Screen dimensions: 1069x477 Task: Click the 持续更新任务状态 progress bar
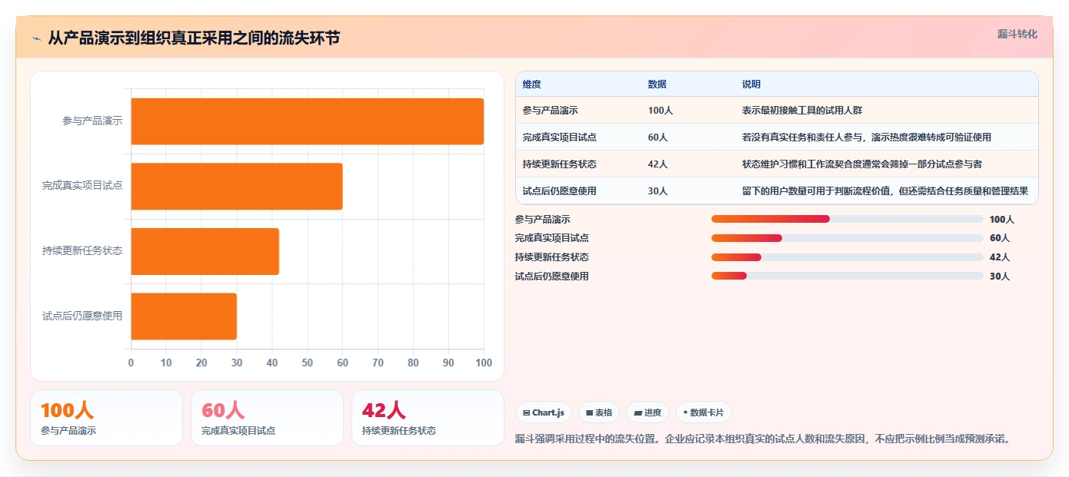click(847, 257)
